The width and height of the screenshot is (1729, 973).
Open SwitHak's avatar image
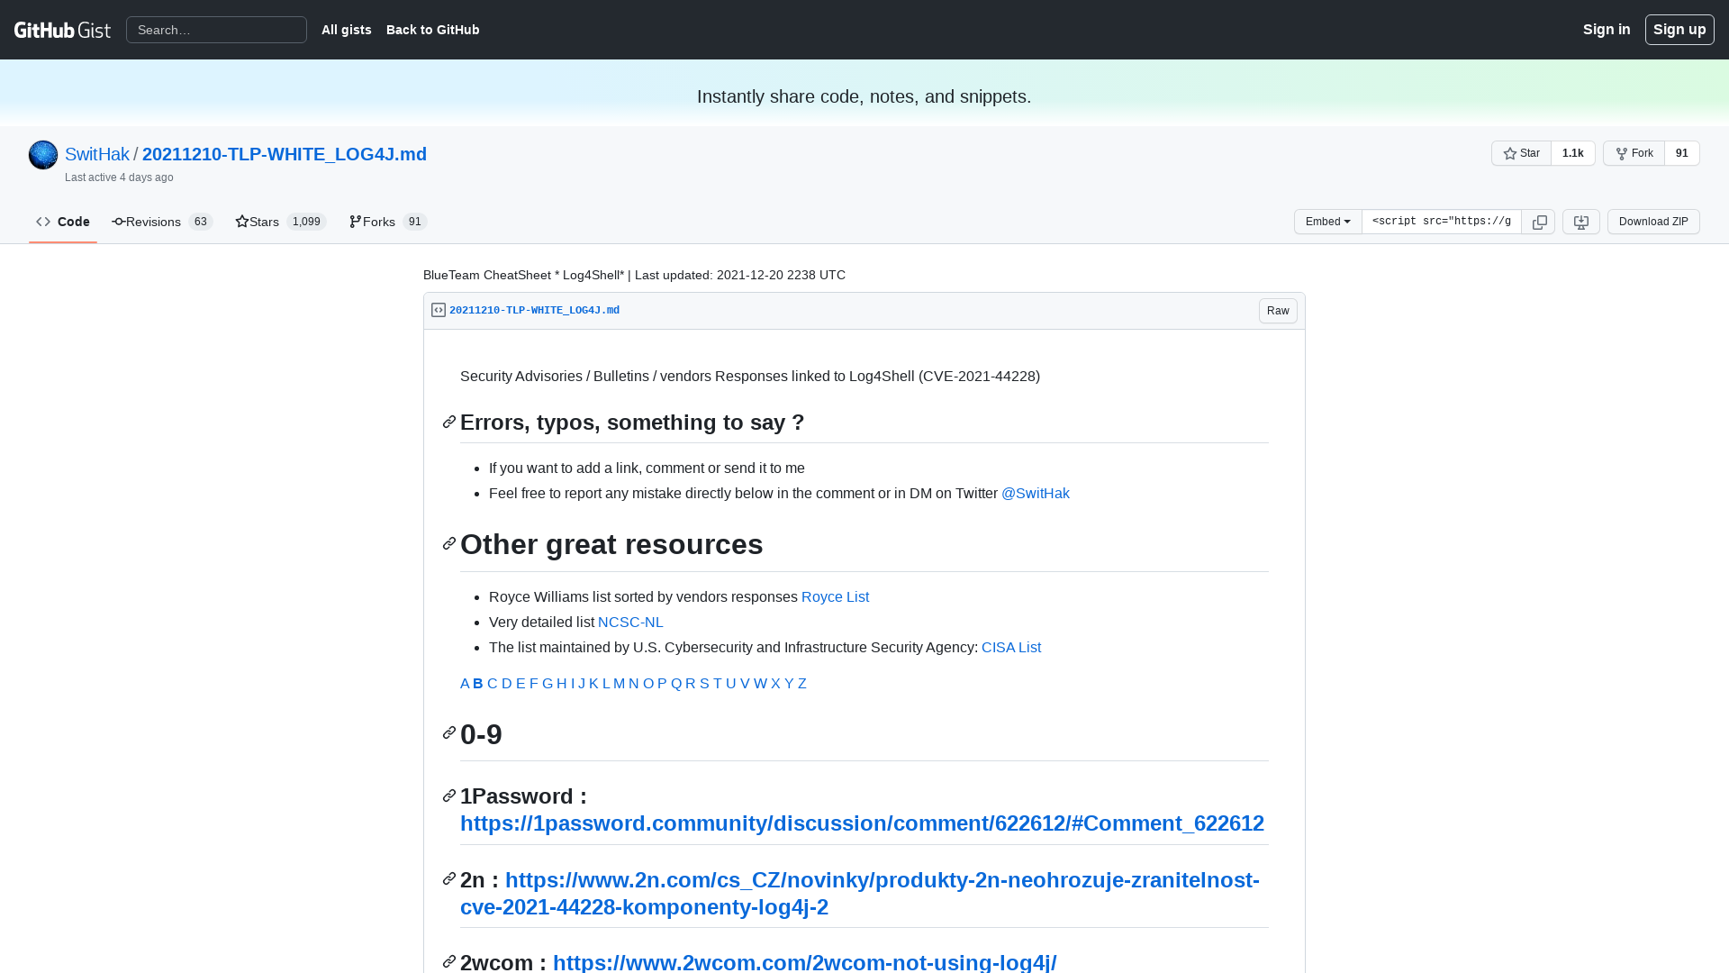tap(43, 155)
